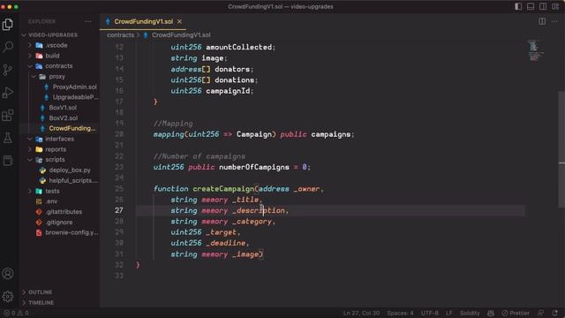Viewport: 565px width, 318px height.
Task: Click errors and warnings count in status bar
Action: click(x=16, y=313)
